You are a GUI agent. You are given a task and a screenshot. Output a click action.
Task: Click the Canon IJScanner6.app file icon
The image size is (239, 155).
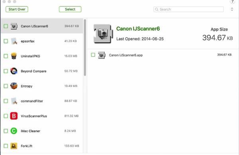click(102, 55)
